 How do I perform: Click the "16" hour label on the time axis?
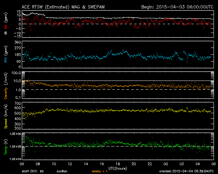pyautogui.click(x=102, y=164)
